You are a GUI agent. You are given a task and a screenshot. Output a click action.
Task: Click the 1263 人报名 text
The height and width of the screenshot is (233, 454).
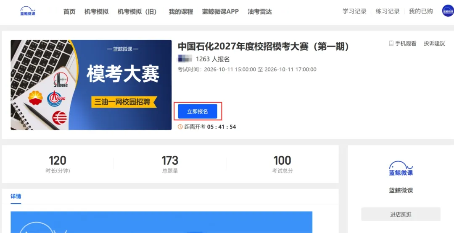pyautogui.click(x=213, y=59)
